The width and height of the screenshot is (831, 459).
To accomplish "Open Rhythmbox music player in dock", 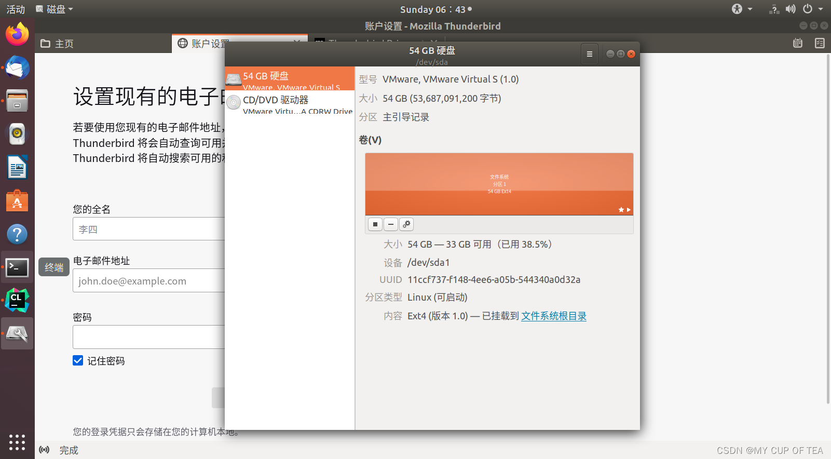I will point(17,134).
